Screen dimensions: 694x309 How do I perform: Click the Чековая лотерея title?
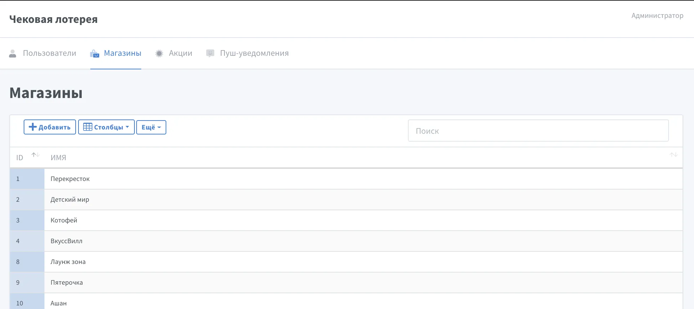click(x=53, y=19)
